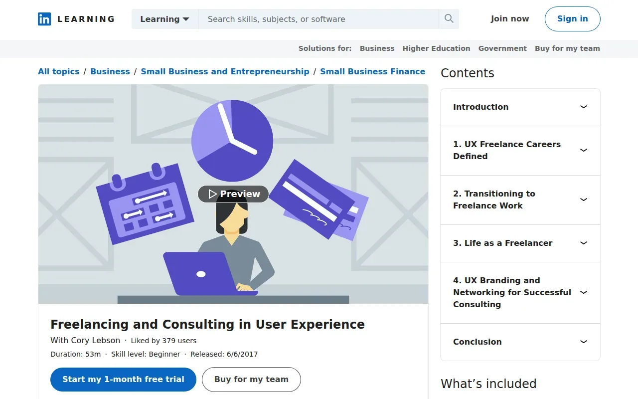Expand the Introduction section
Viewport: 638px width, 399px height.
[x=520, y=107]
